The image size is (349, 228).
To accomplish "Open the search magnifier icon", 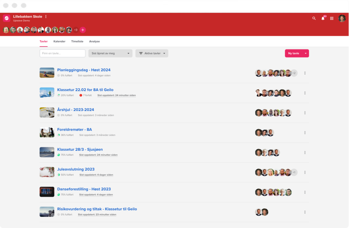I will point(314,18).
